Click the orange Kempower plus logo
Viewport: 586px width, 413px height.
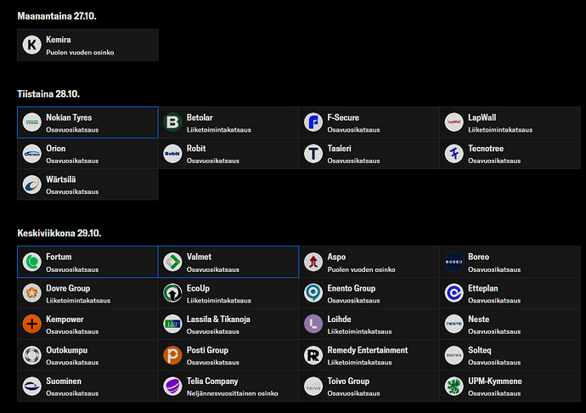pyautogui.click(x=31, y=324)
